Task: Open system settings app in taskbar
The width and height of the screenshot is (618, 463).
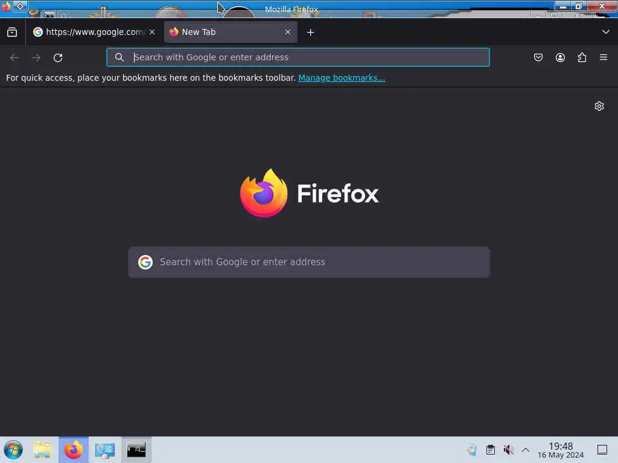Action: pyautogui.click(x=105, y=450)
